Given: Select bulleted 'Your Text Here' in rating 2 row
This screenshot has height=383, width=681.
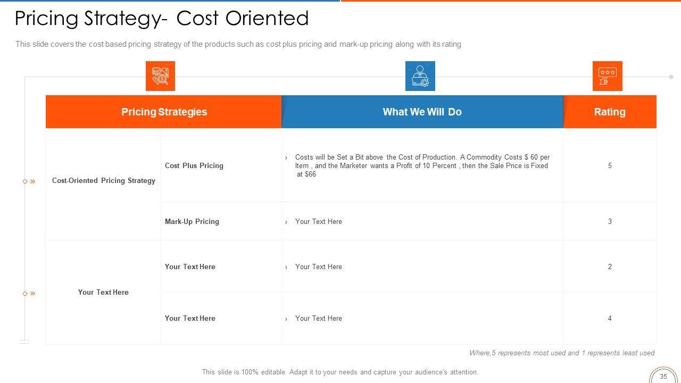Looking at the screenshot, I should pos(319,267).
